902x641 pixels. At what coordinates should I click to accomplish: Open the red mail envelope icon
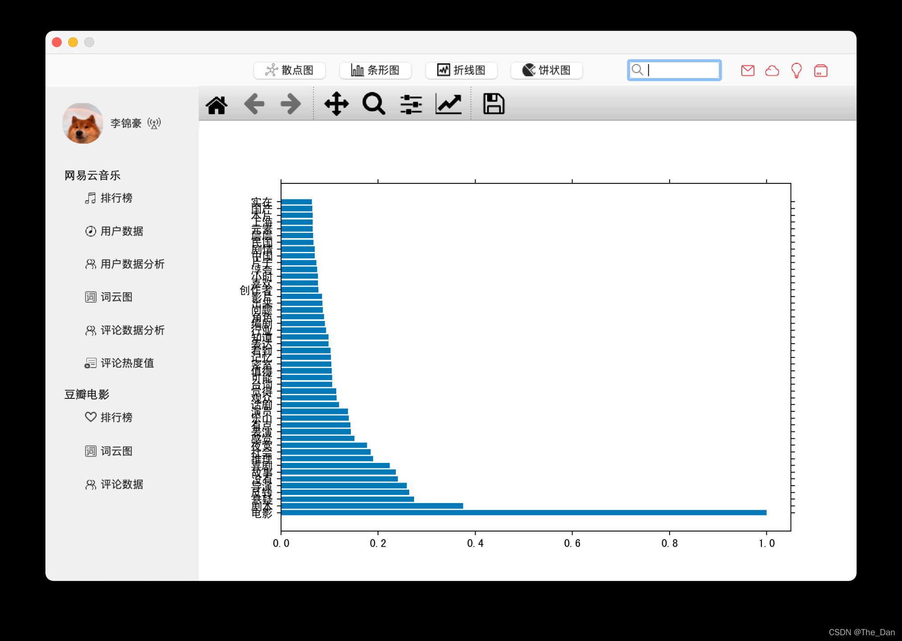point(748,70)
